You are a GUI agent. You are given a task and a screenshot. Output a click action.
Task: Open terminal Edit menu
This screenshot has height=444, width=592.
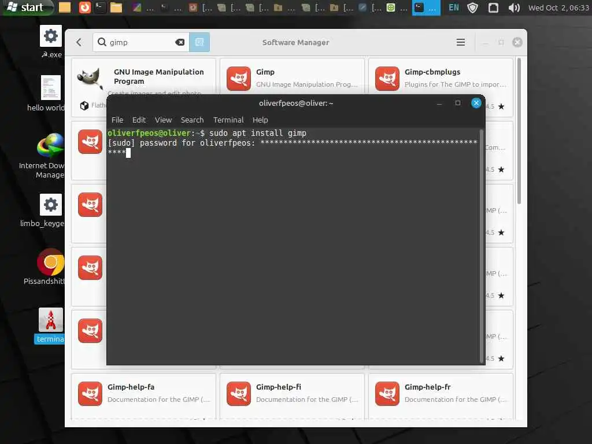click(139, 120)
